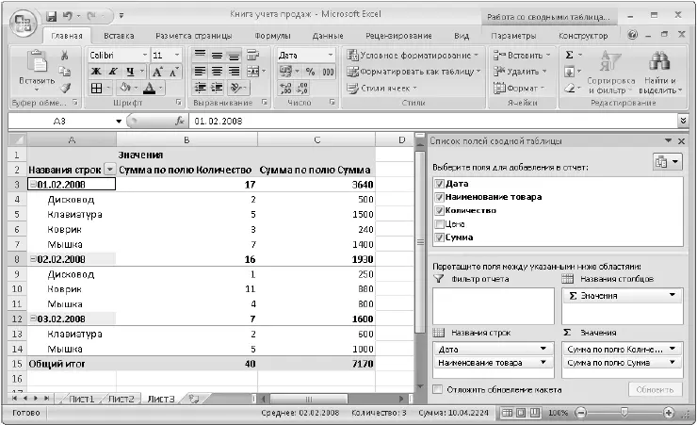Click the Удалить cells button
The width and height of the screenshot is (697, 425).
click(x=520, y=72)
